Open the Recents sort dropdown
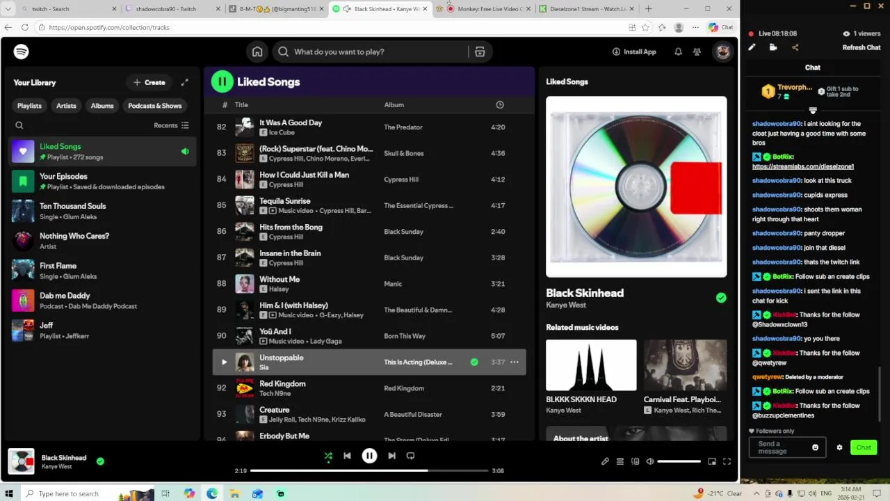 [x=171, y=125]
